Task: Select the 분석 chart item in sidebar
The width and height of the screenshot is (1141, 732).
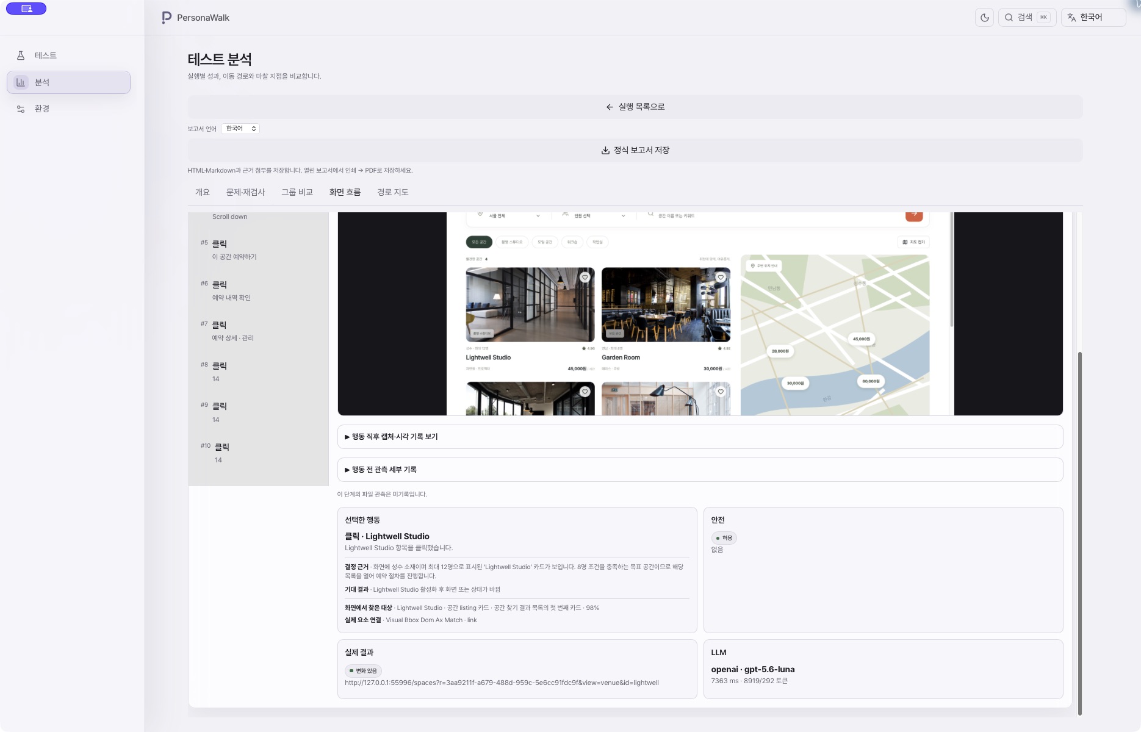Action: click(68, 82)
